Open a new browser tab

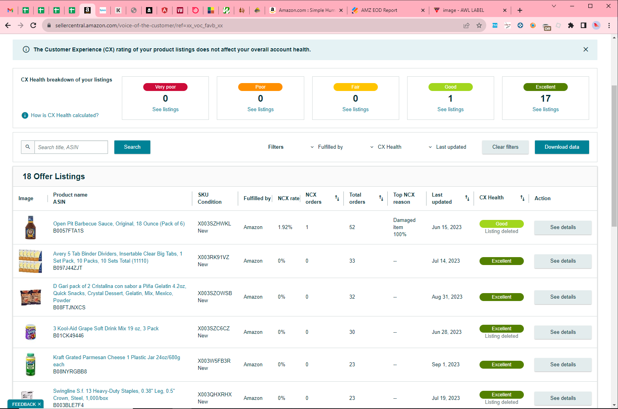tap(520, 10)
